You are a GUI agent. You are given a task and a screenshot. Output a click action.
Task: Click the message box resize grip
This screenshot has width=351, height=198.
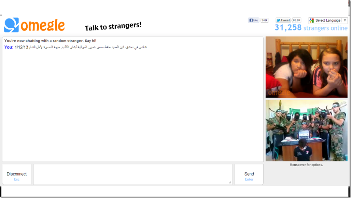click(230, 183)
